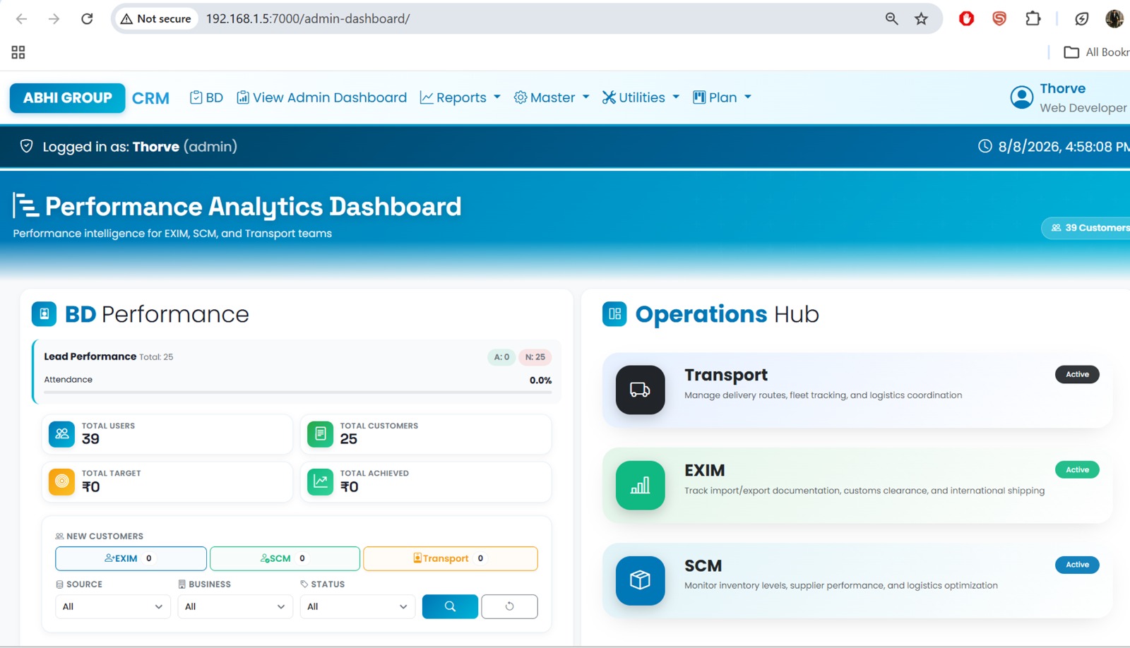Image resolution: width=1130 pixels, height=648 pixels.
Task: Reload the page with the refresh icon
Action: pyautogui.click(x=87, y=19)
